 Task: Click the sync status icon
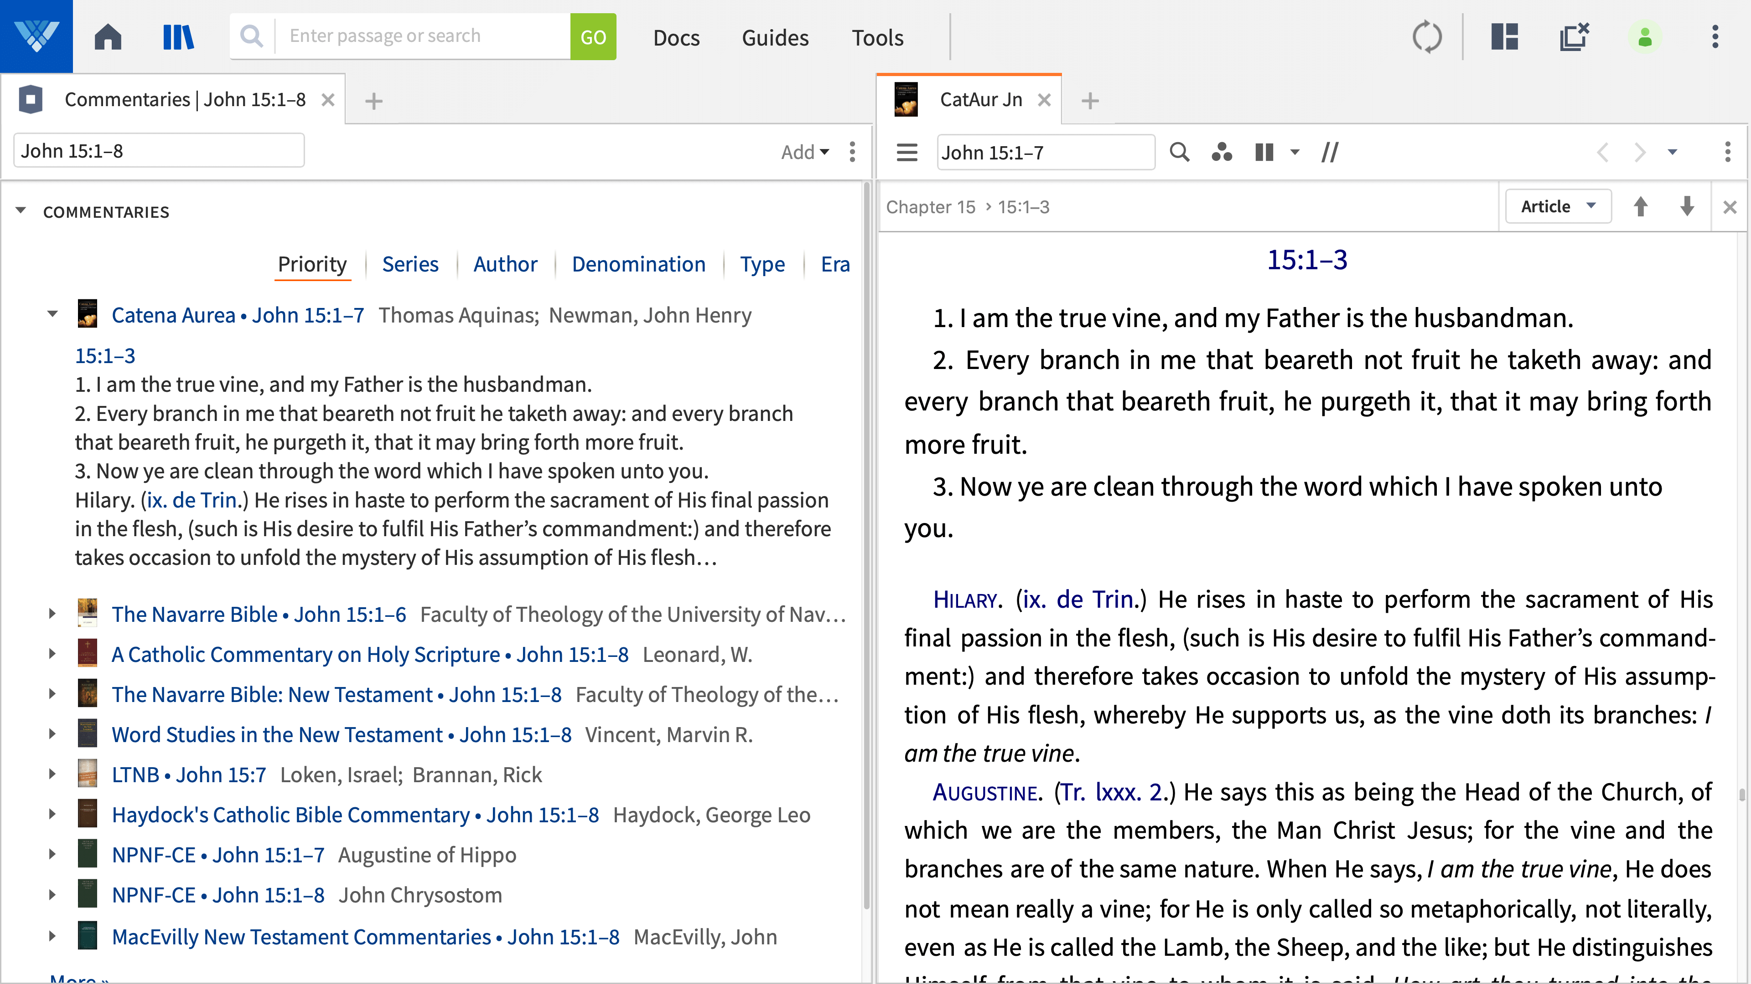click(1427, 36)
